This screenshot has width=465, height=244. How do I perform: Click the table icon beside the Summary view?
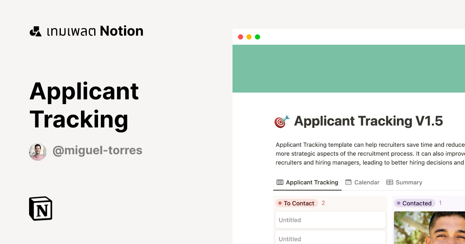(x=389, y=182)
